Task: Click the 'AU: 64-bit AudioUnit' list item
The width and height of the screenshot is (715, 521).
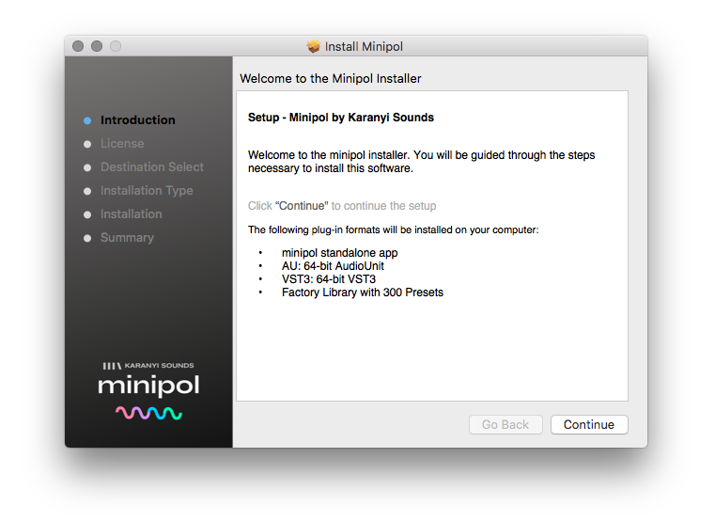Action: 333,266
